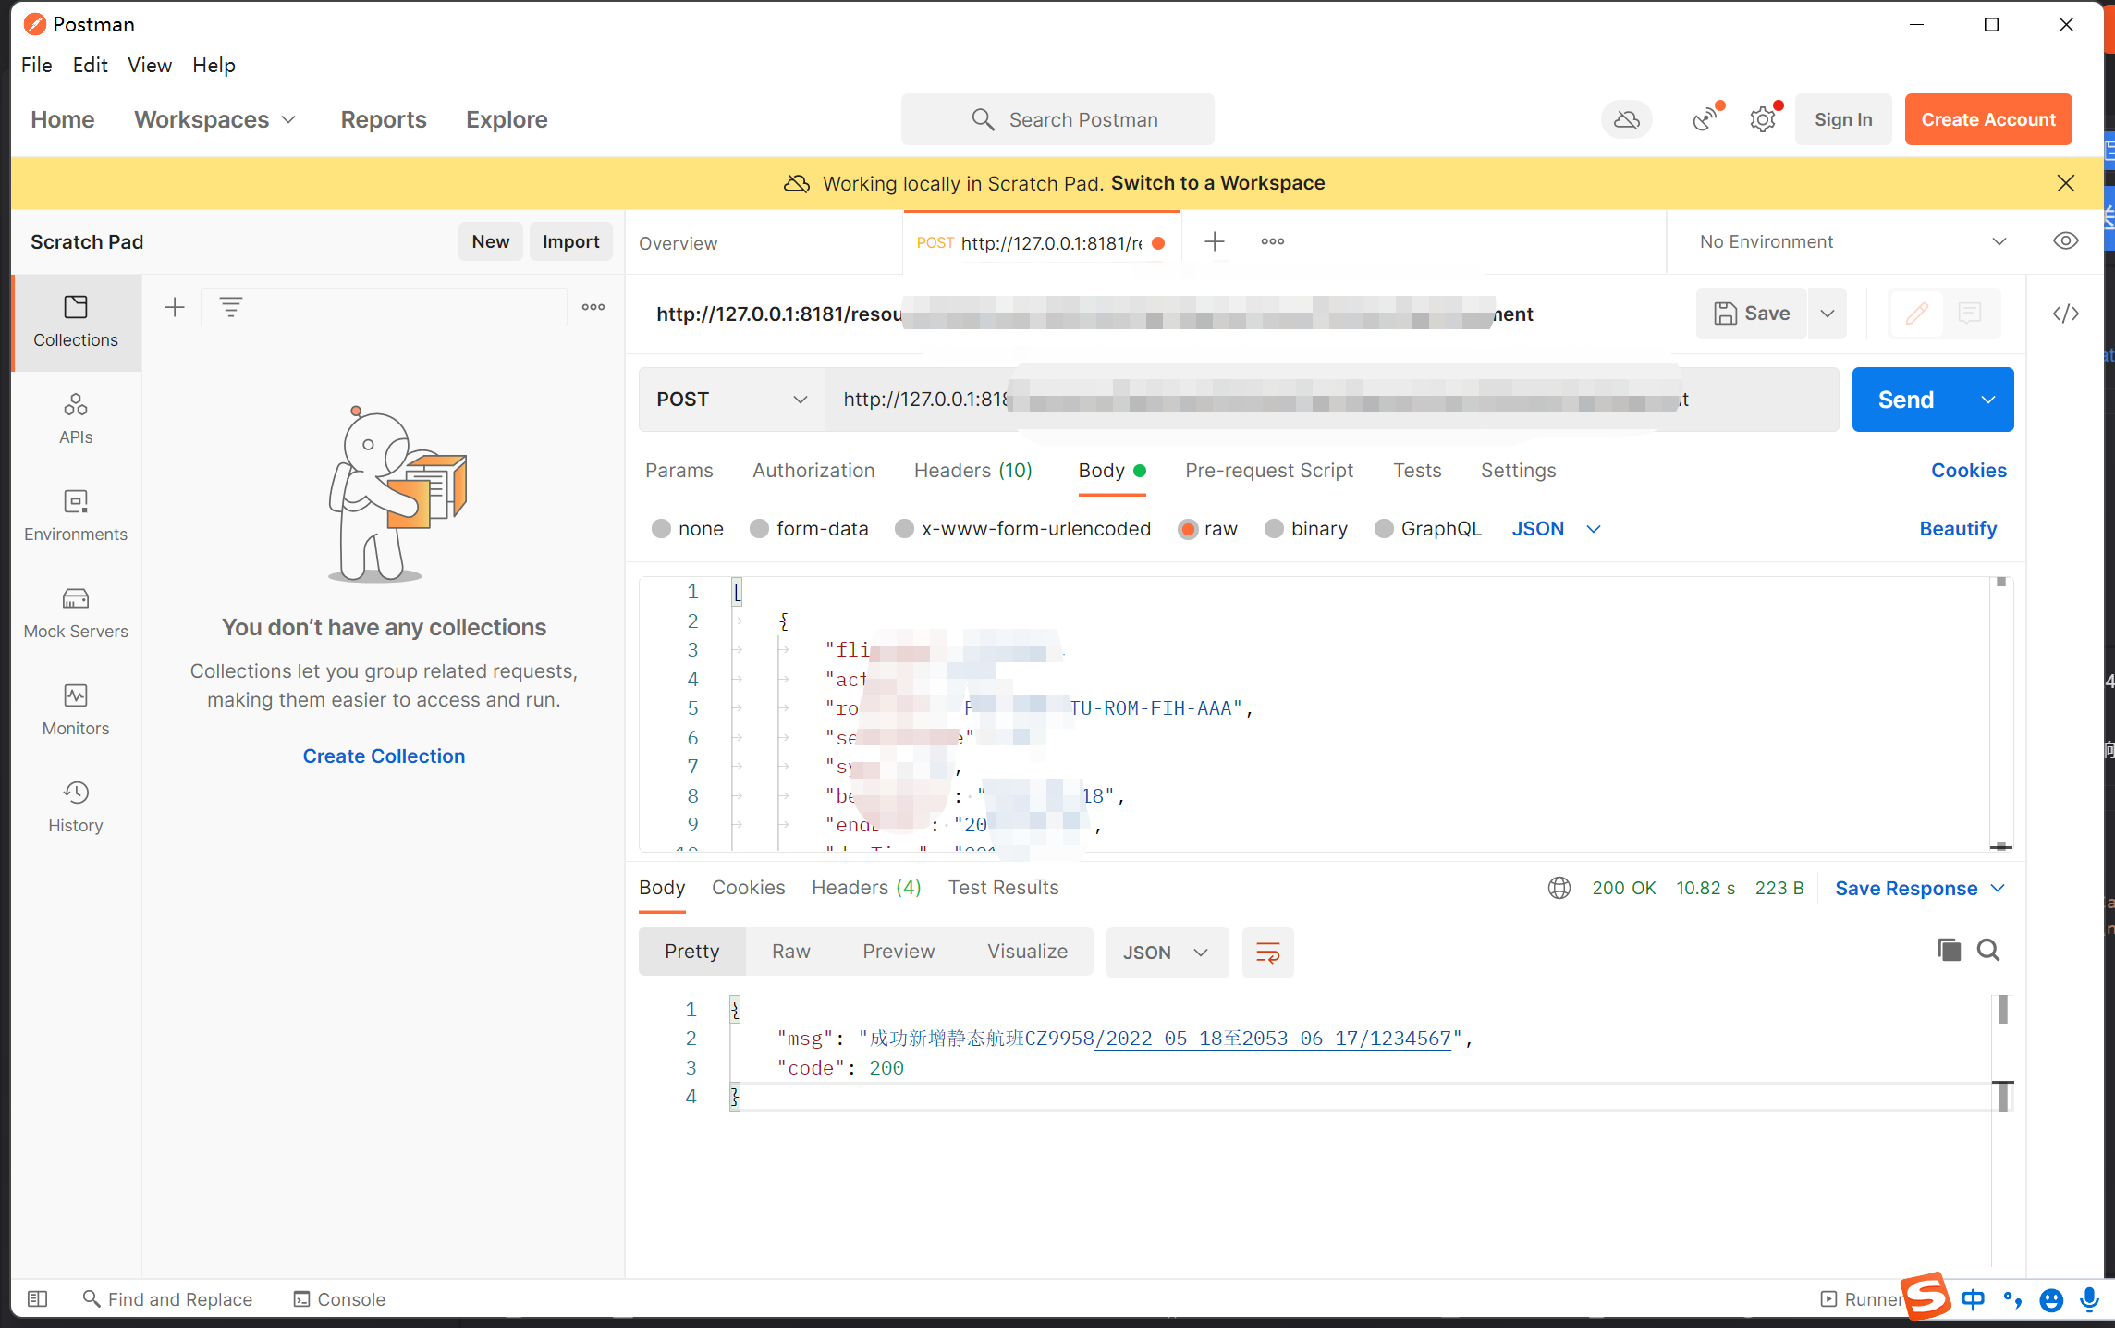Open the Runner from the status bar

tap(1861, 1298)
